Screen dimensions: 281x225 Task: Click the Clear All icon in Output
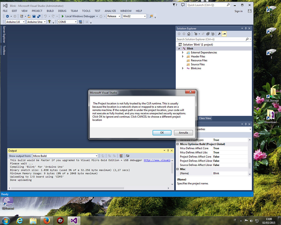(x=121, y=156)
